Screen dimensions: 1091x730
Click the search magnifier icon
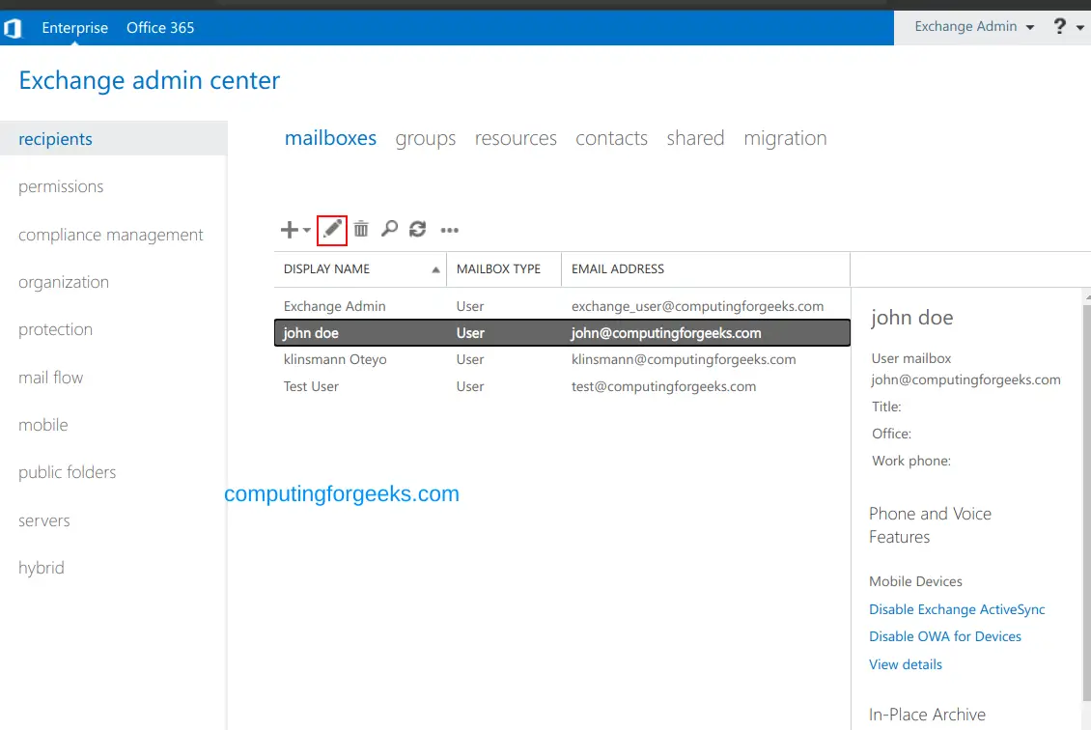[389, 230]
